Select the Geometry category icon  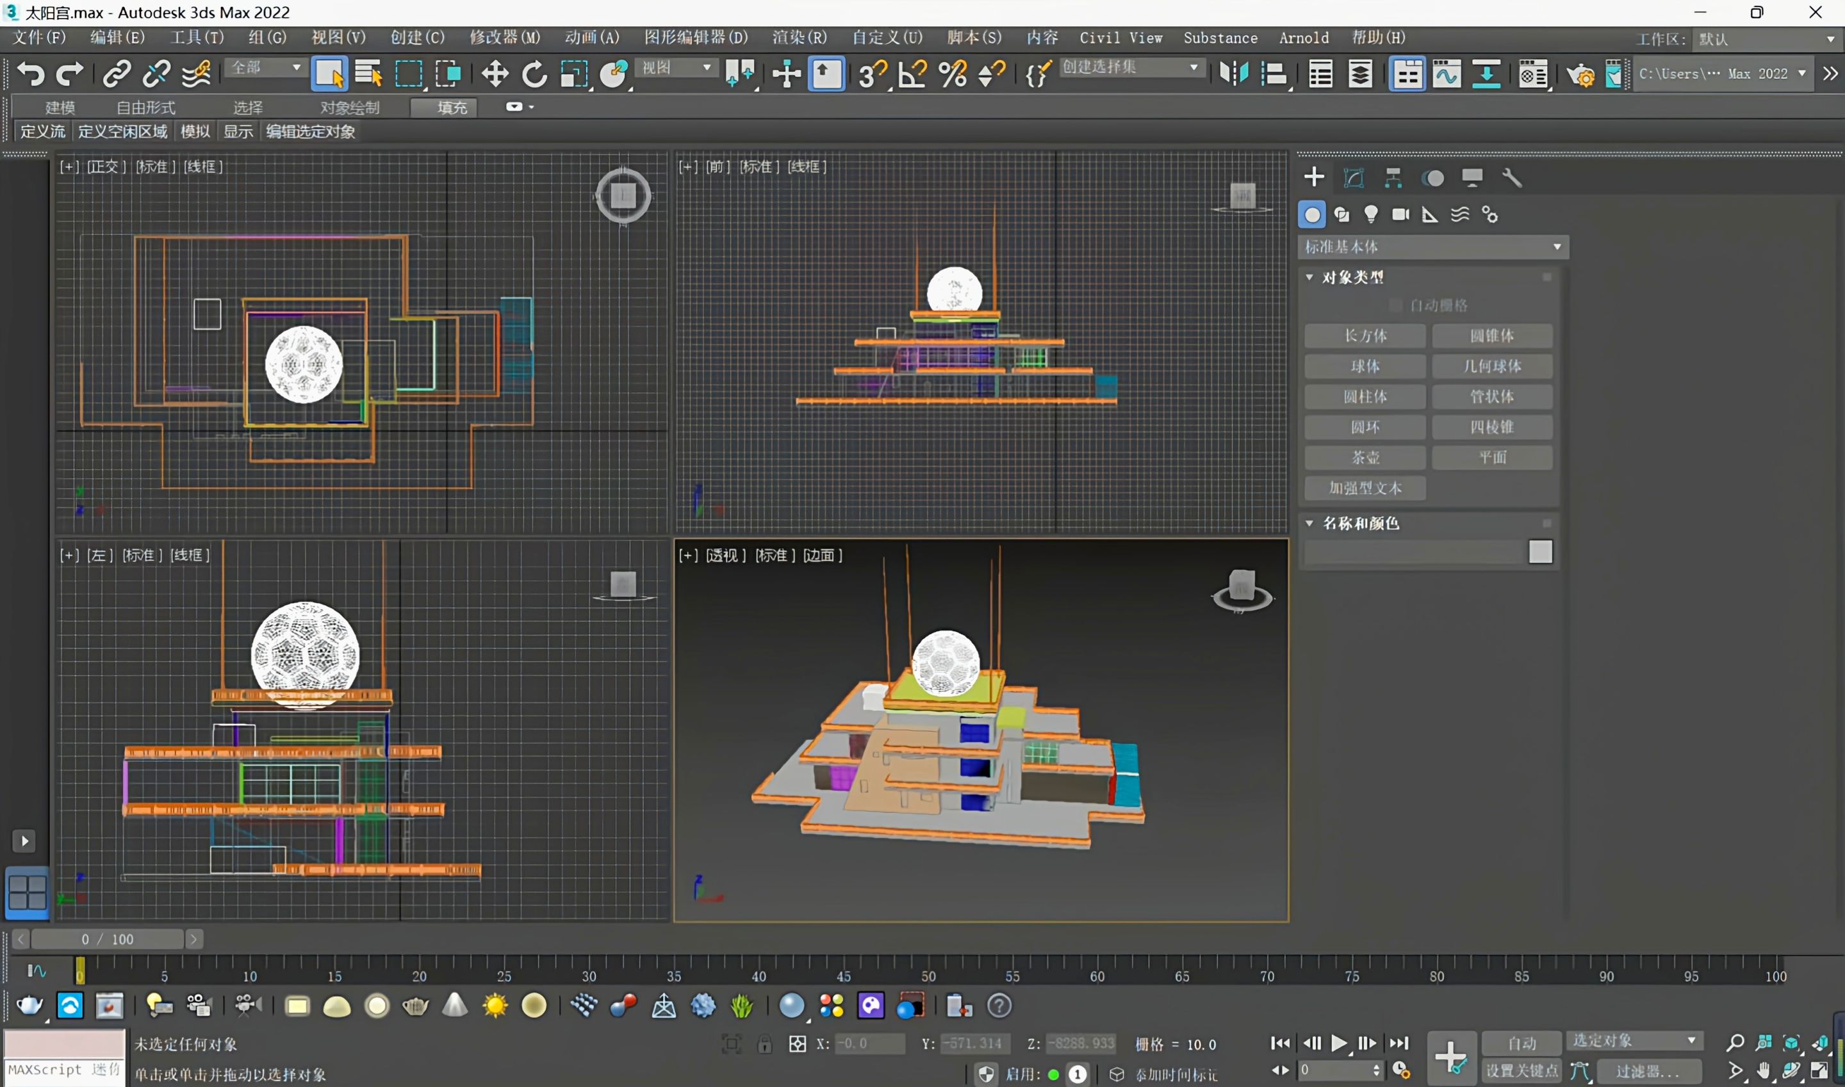tap(1312, 214)
